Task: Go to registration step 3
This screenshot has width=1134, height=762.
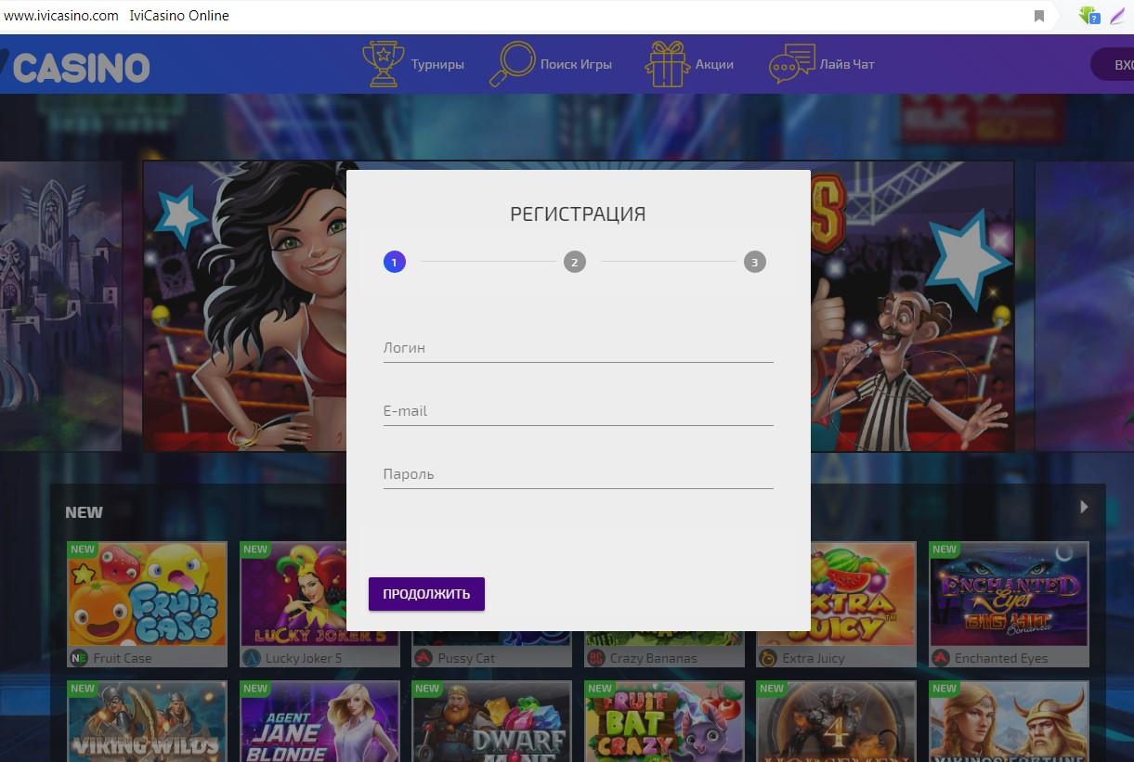Action: (754, 262)
